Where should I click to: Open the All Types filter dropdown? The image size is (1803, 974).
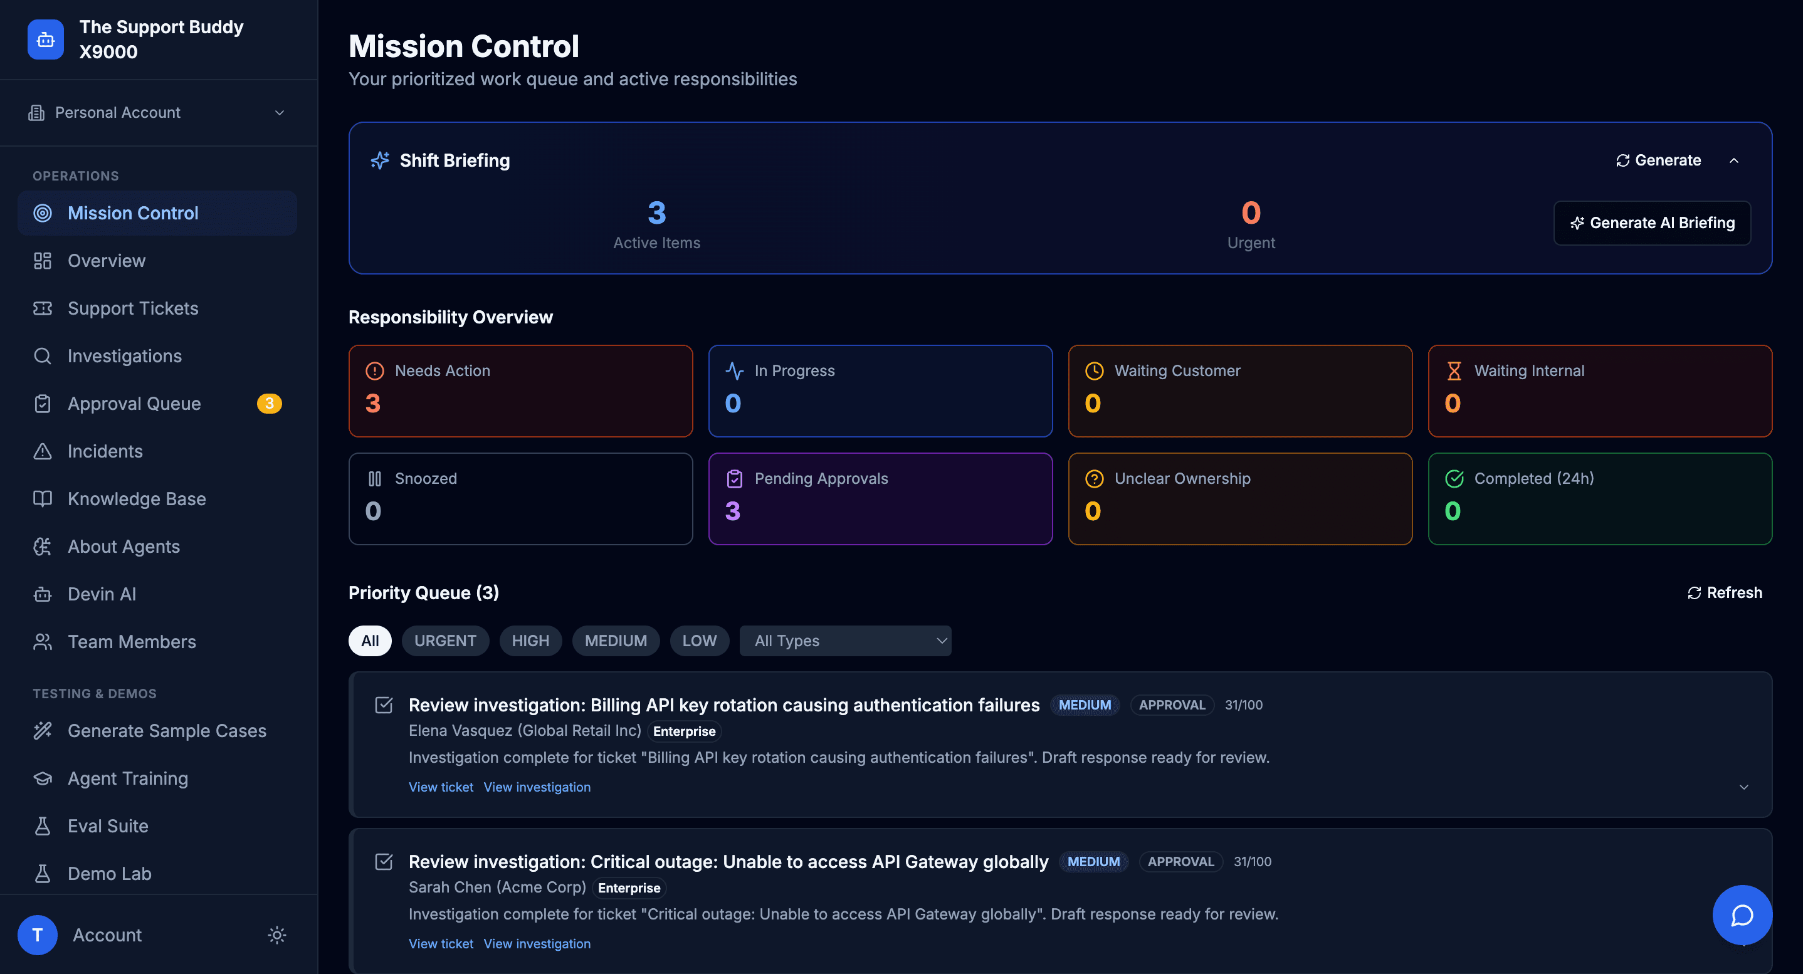tap(845, 640)
